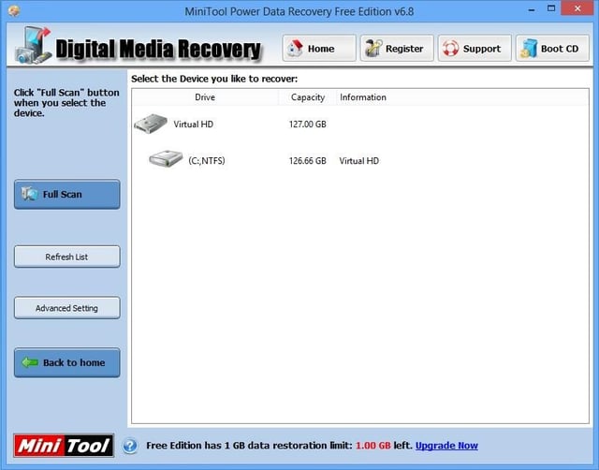Click the Refresh List button
Image resolution: width=599 pixels, height=470 pixels.
[x=67, y=257]
